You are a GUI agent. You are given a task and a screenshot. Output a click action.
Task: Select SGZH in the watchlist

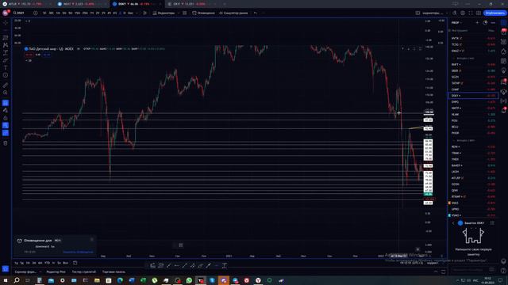(473, 77)
